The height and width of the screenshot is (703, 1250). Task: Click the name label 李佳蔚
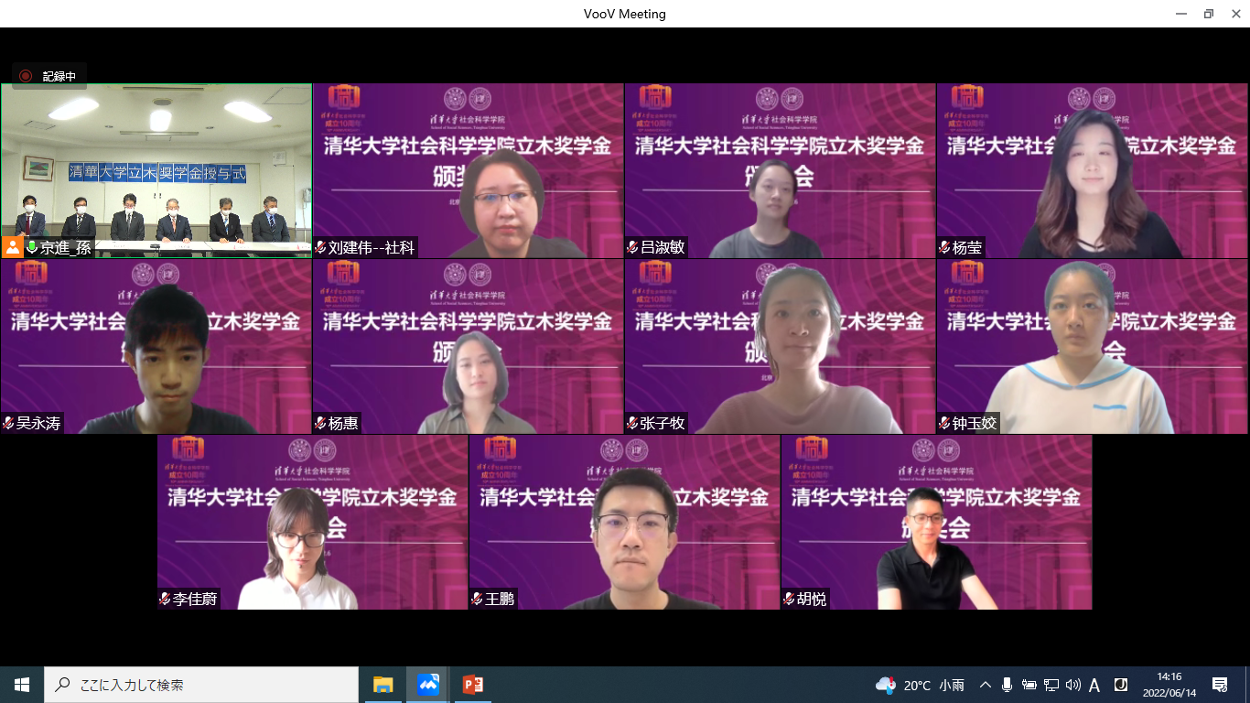point(195,599)
